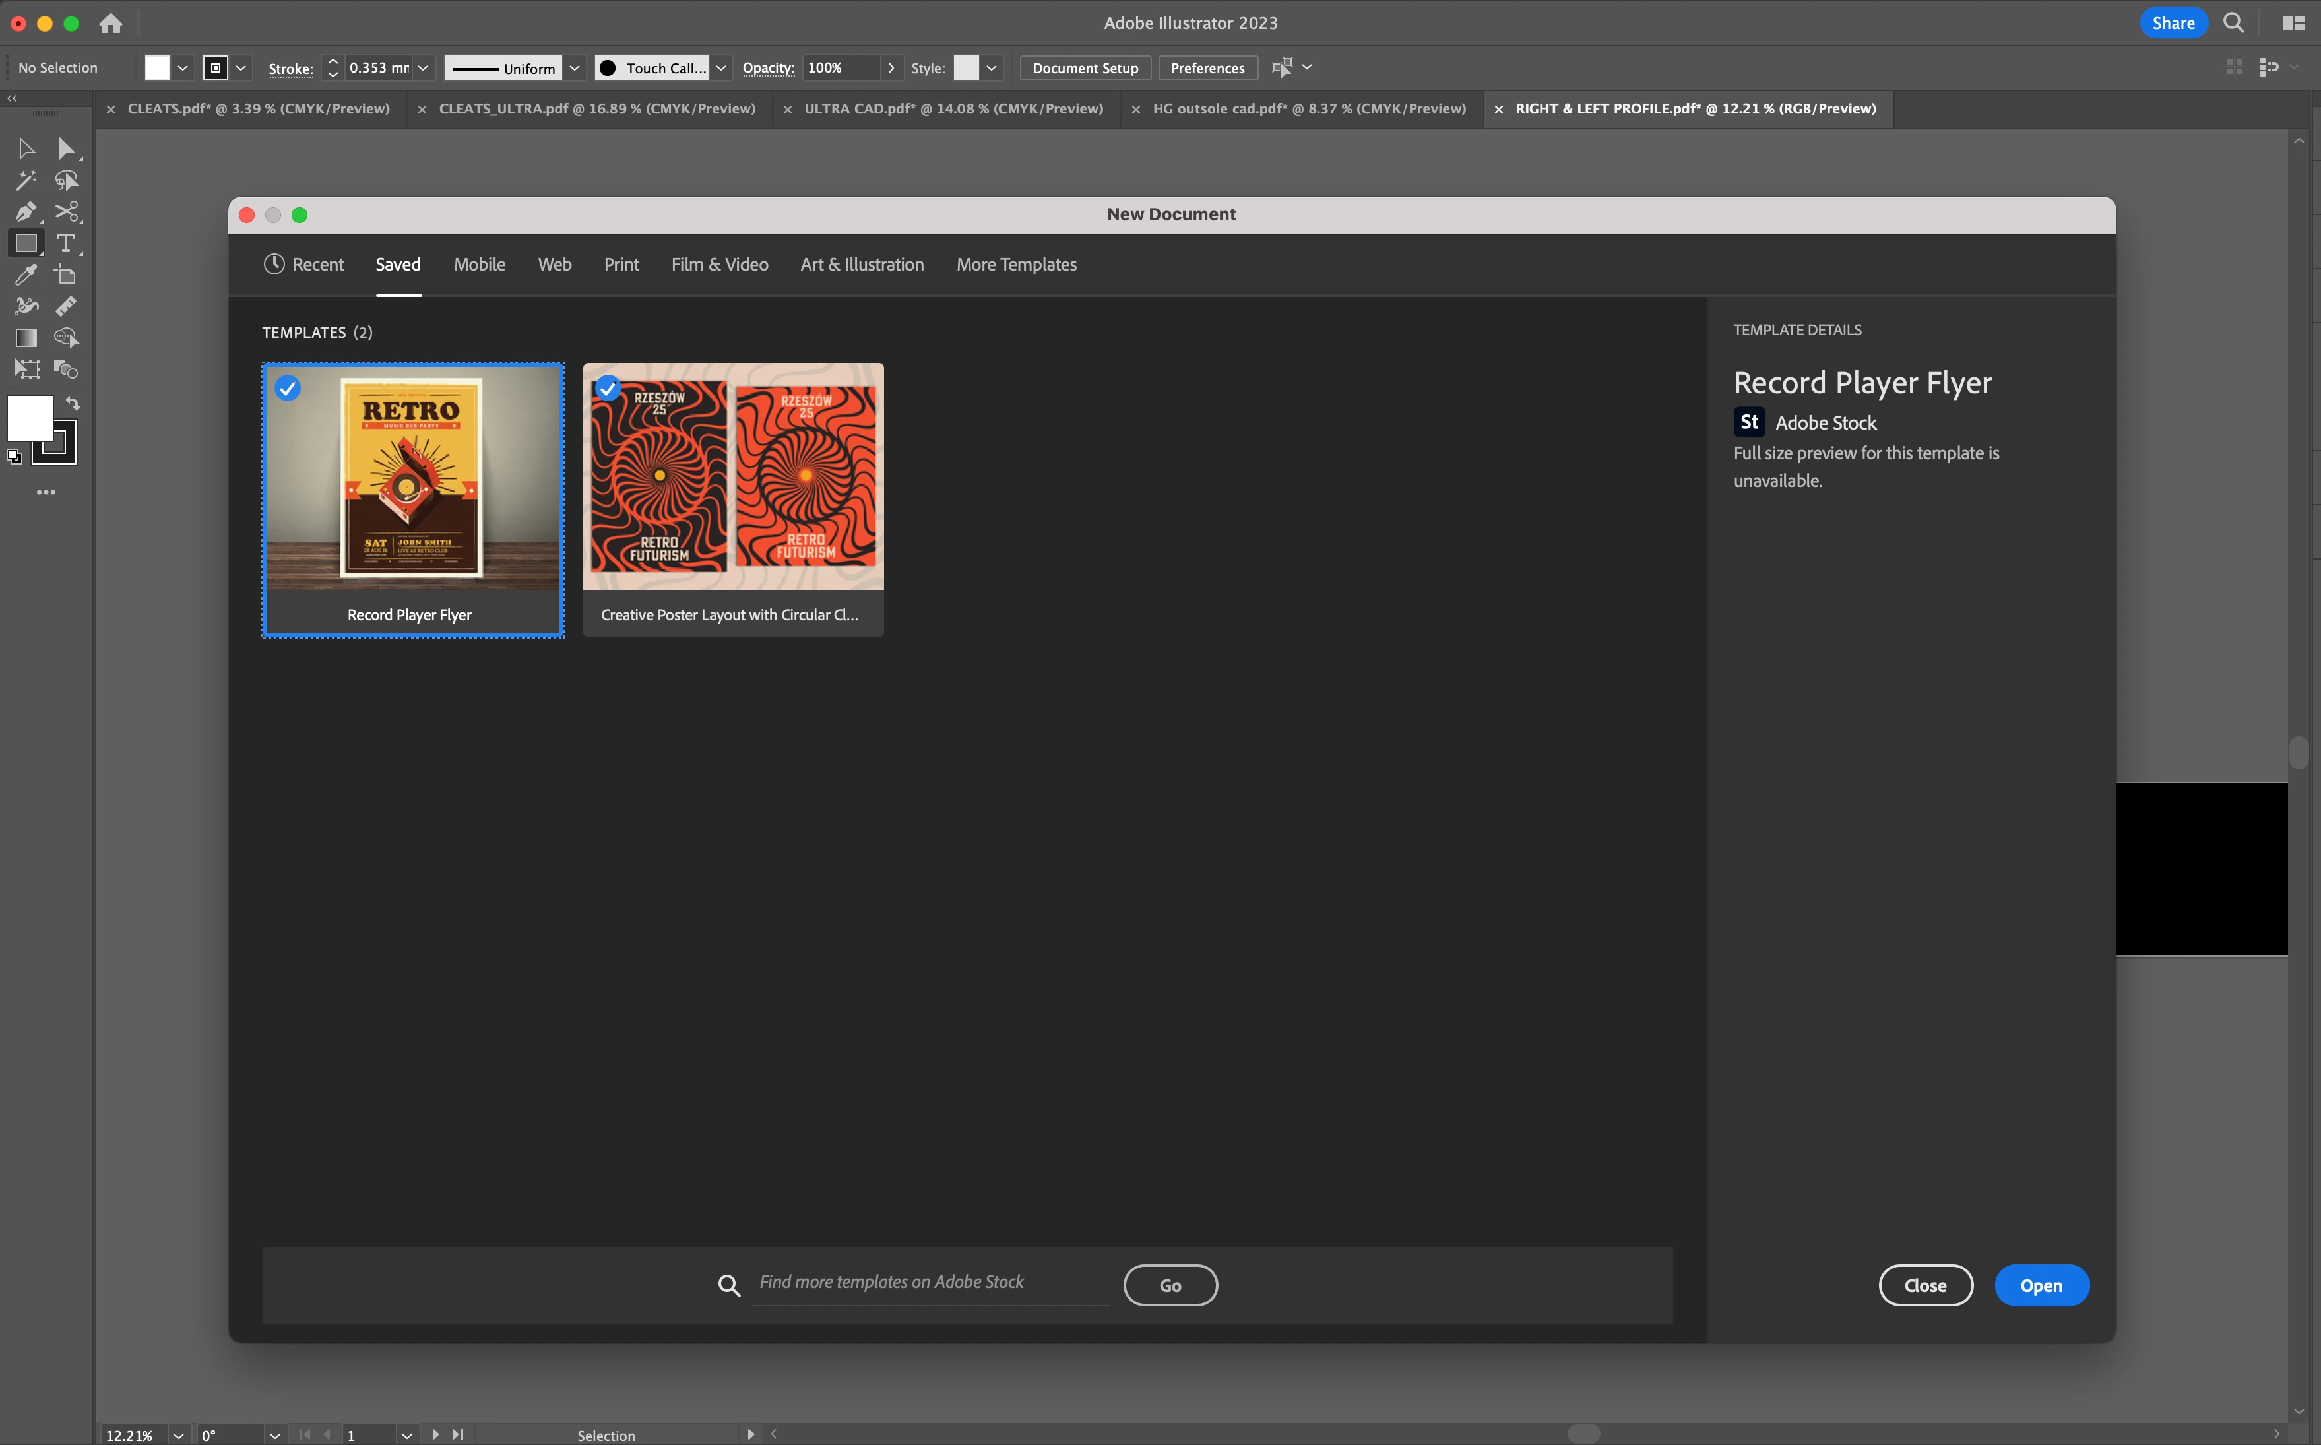
Task: Pick the Eyedropper tool
Action: 26,275
